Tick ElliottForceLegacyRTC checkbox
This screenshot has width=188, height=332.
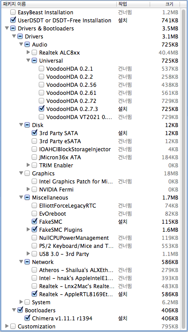(x=34, y=205)
